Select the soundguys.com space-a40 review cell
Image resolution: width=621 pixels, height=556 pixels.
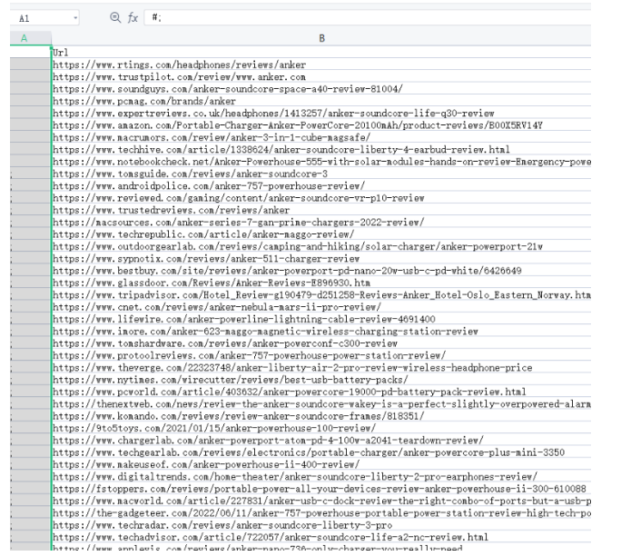pyautogui.click(x=226, y=89)
